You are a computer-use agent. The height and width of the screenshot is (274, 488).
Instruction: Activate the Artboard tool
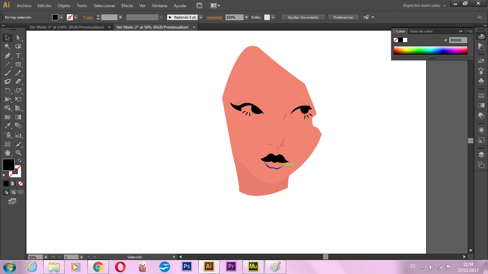[x=7, y=144]
